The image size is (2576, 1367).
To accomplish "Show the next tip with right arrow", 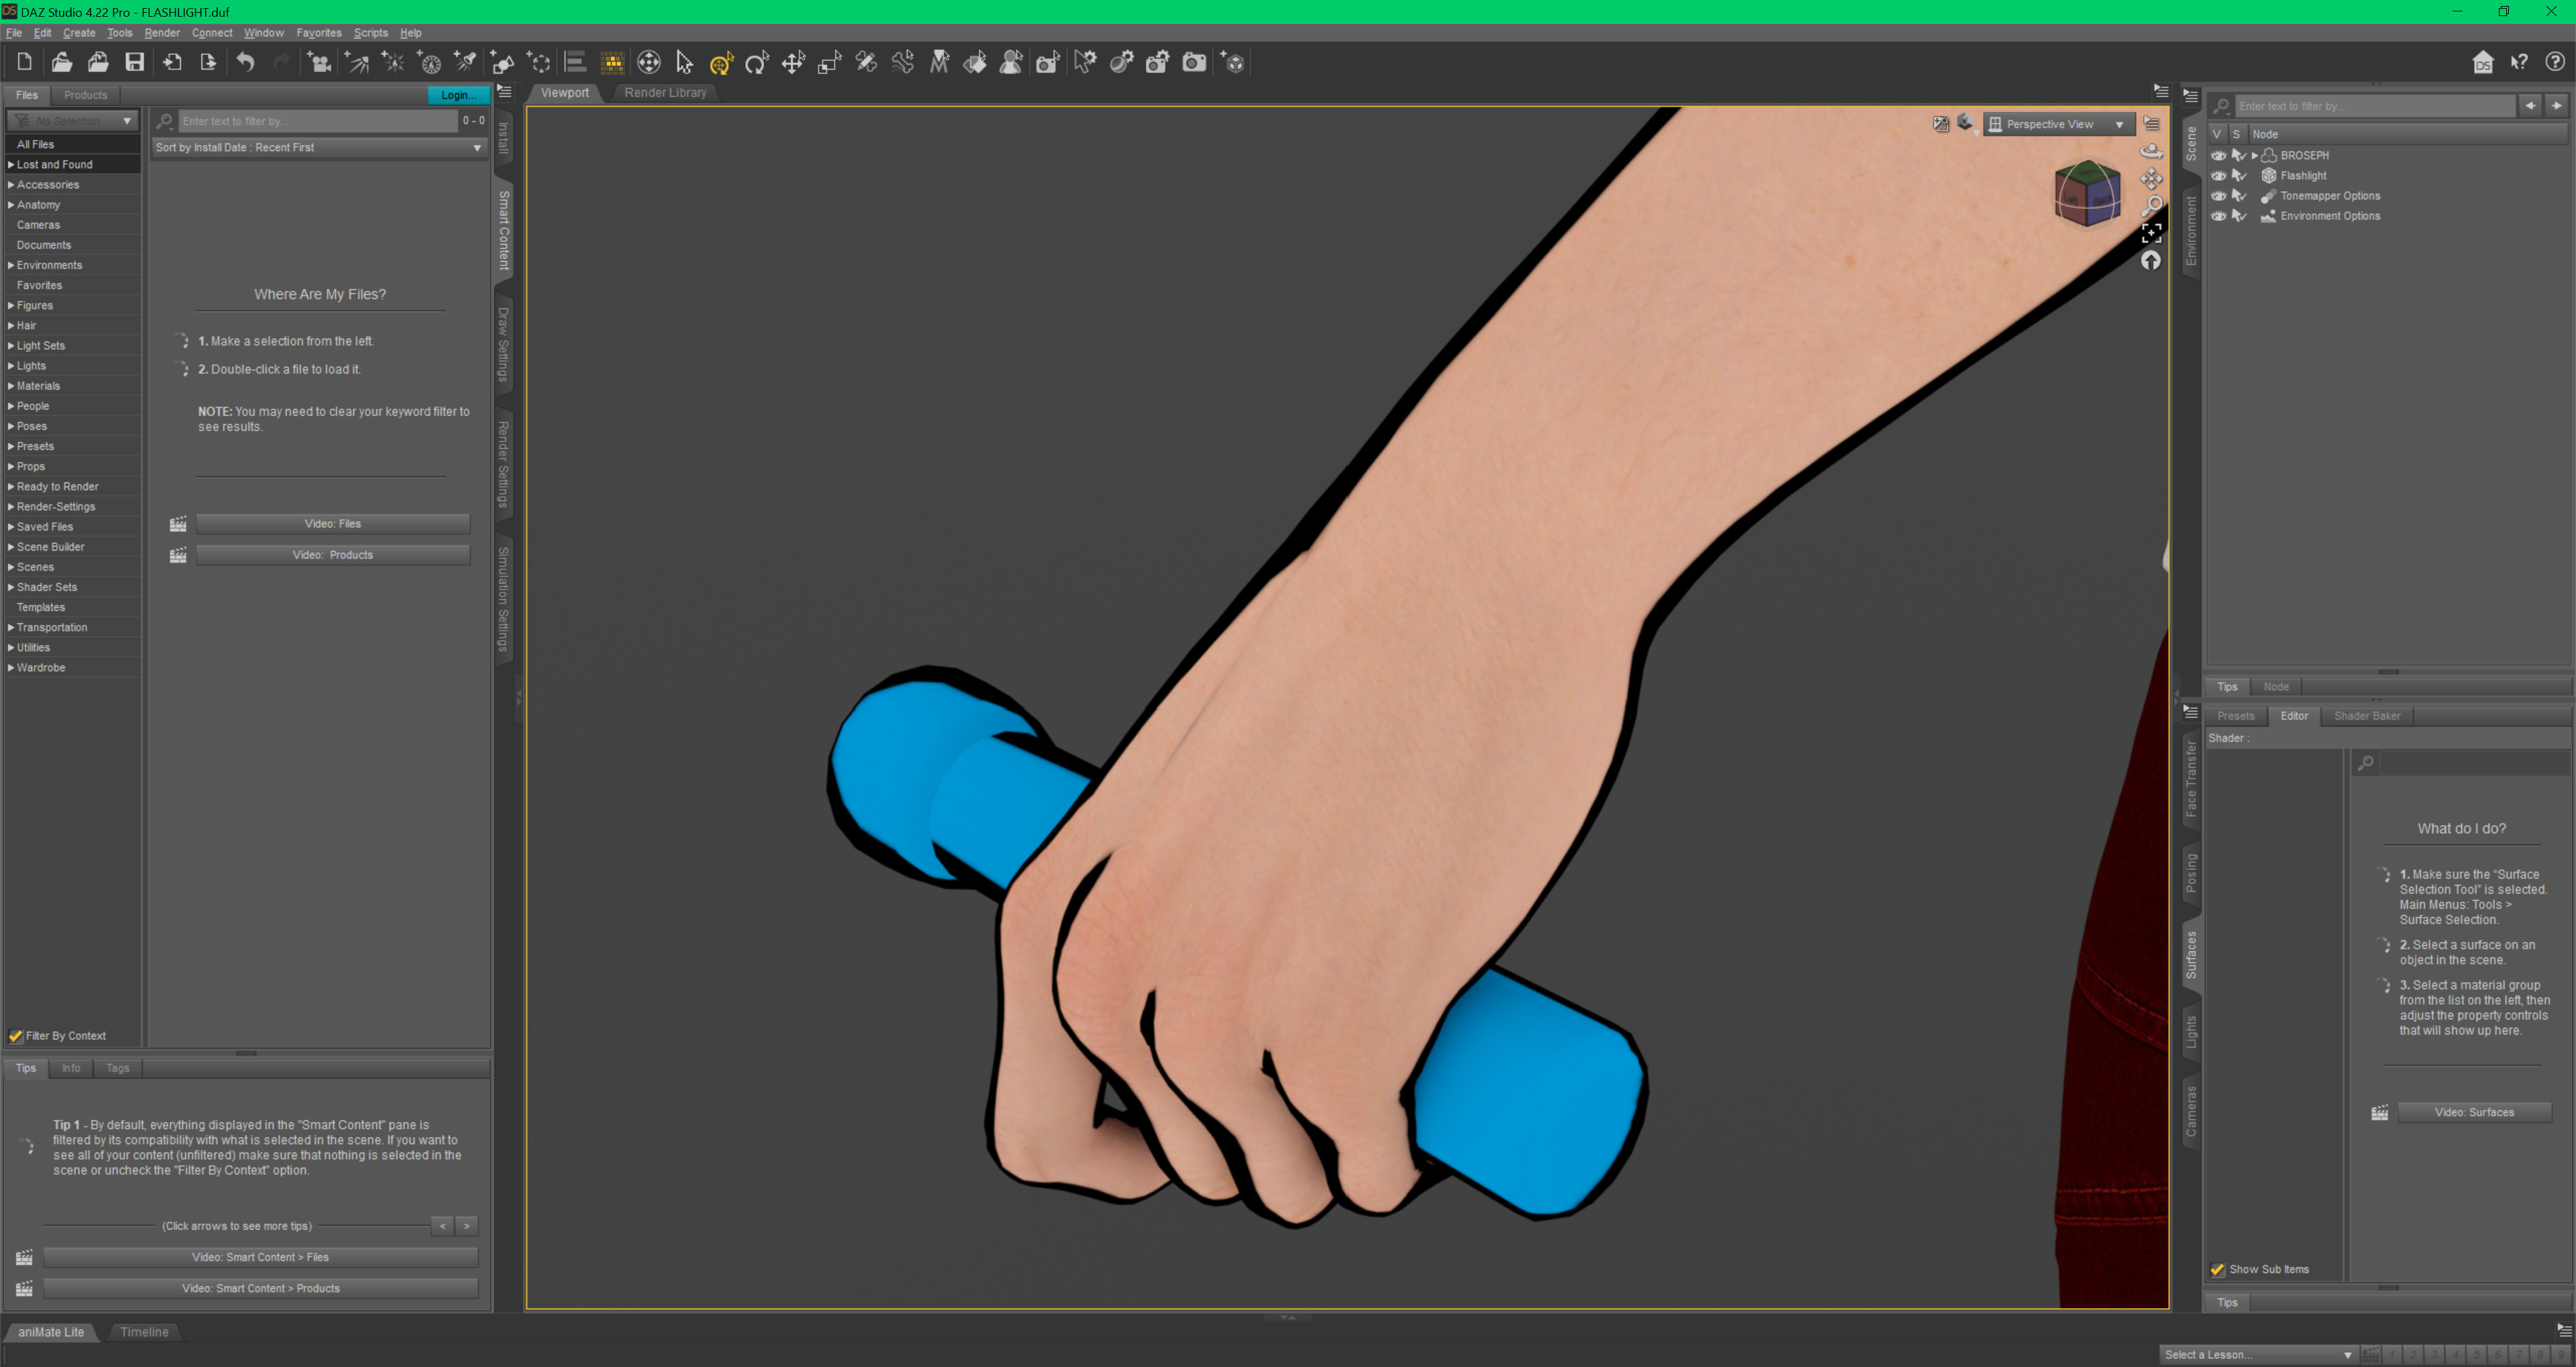I will coord(466,1226).
